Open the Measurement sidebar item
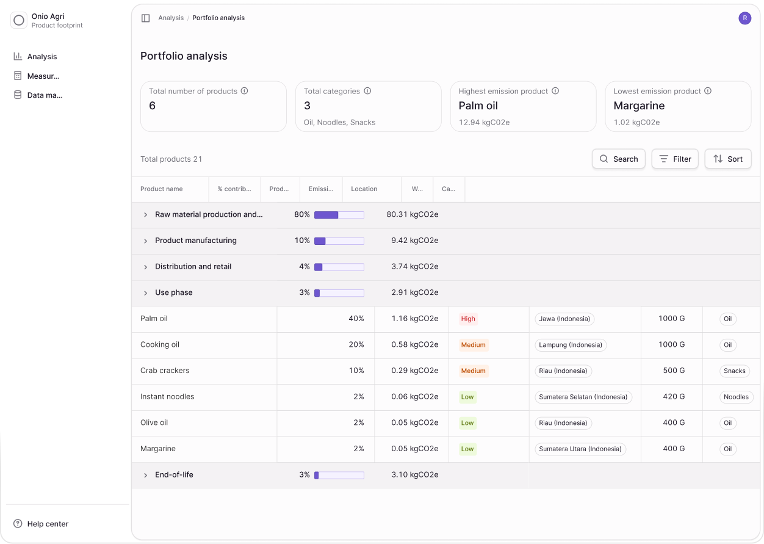 pyautogui.click(x=43, y=76)
